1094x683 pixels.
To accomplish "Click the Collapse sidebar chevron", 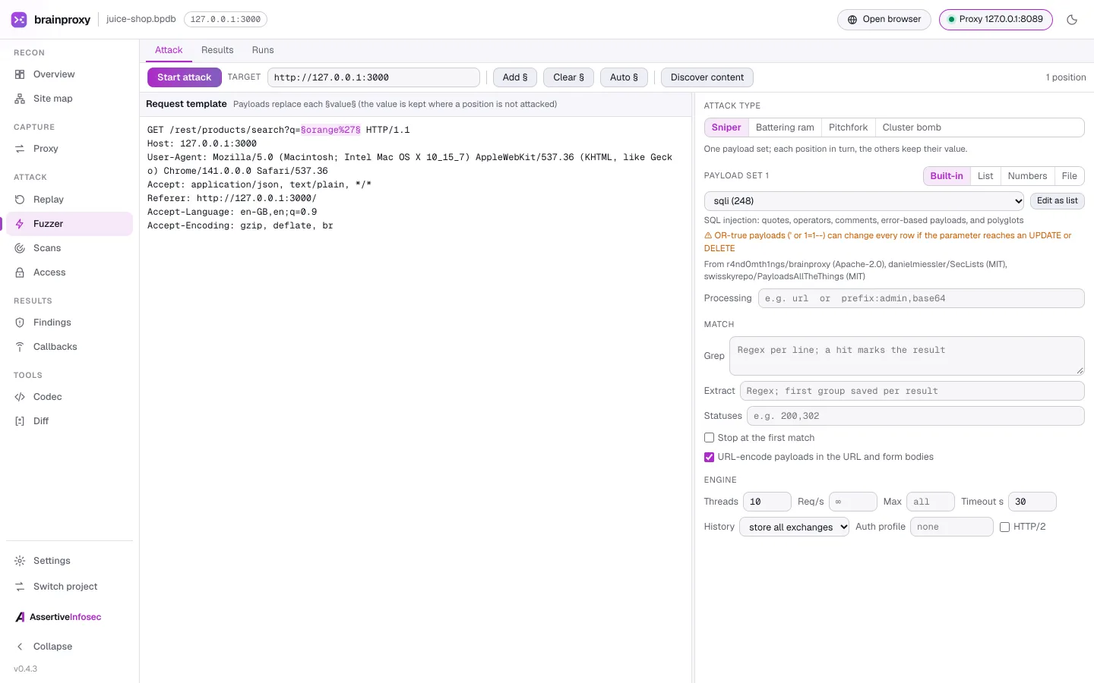I will coord(20,647).
